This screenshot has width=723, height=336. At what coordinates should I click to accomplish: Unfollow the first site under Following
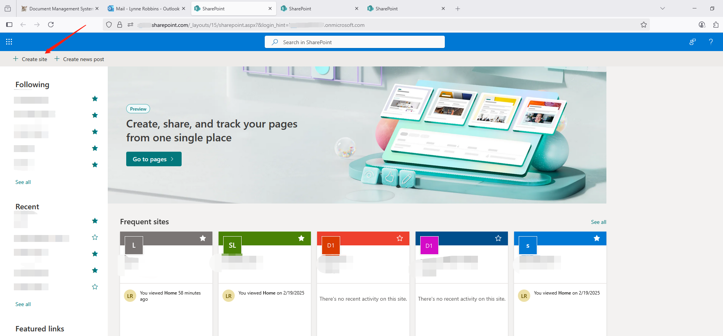coord(95,99)
